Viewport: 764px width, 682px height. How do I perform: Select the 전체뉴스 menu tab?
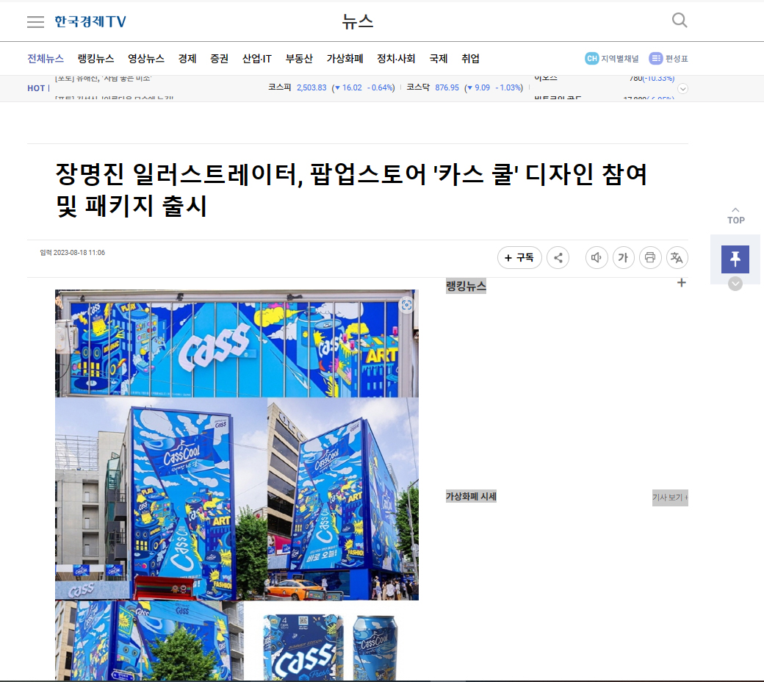click(46, 59)
